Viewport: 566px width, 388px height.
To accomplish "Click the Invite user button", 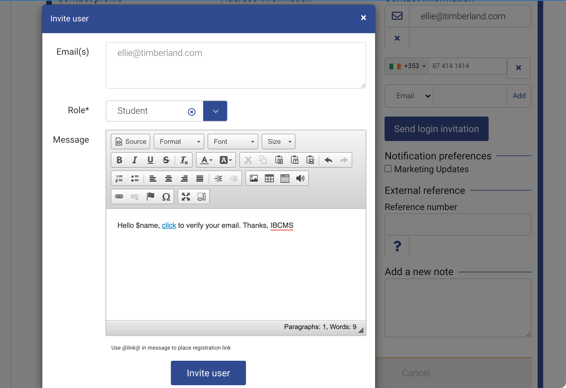I will click(208, 373).
